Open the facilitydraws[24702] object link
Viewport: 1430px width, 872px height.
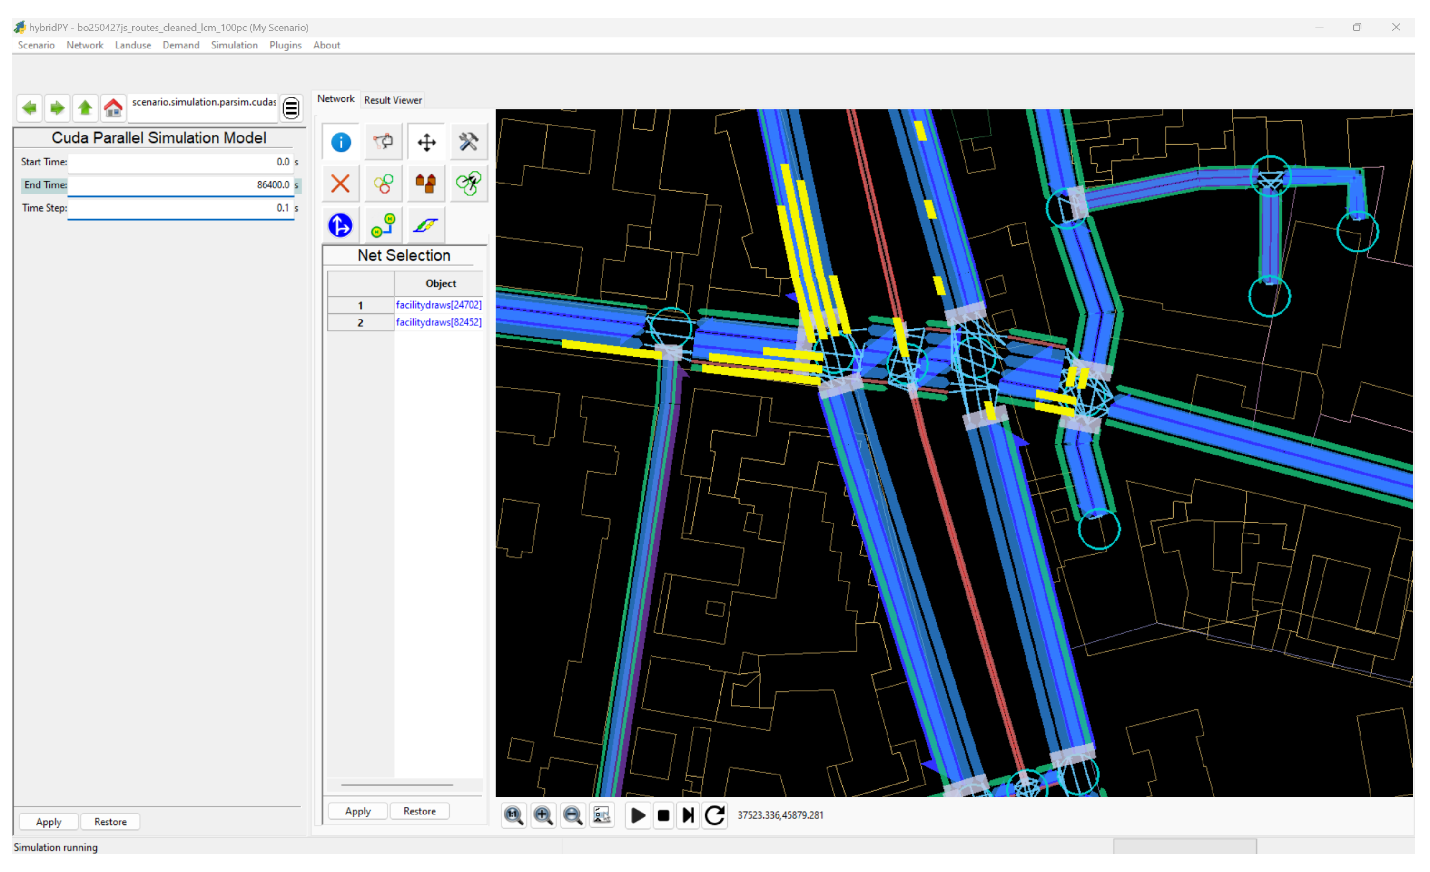(x=438, y=305)
